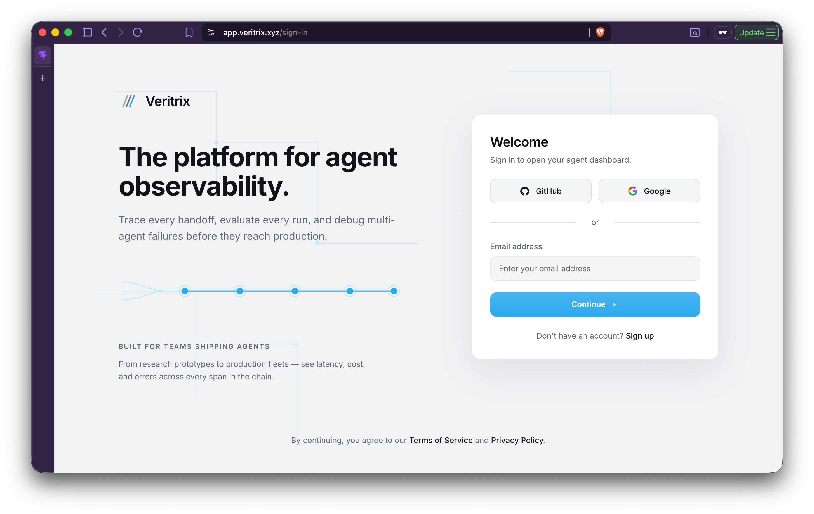Maximize window with green button
This screenshot has width=814, height=514.
coord(68,32)
